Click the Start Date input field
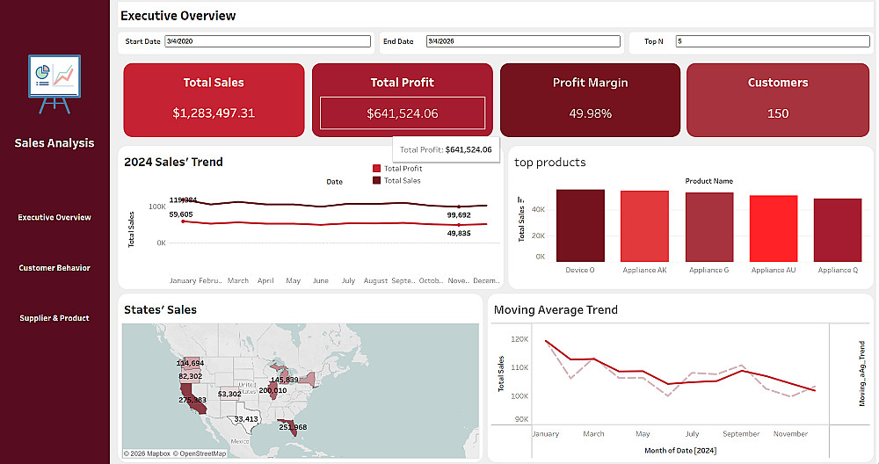The width and height of the screenshot is (879, 464). click(267, 41)
